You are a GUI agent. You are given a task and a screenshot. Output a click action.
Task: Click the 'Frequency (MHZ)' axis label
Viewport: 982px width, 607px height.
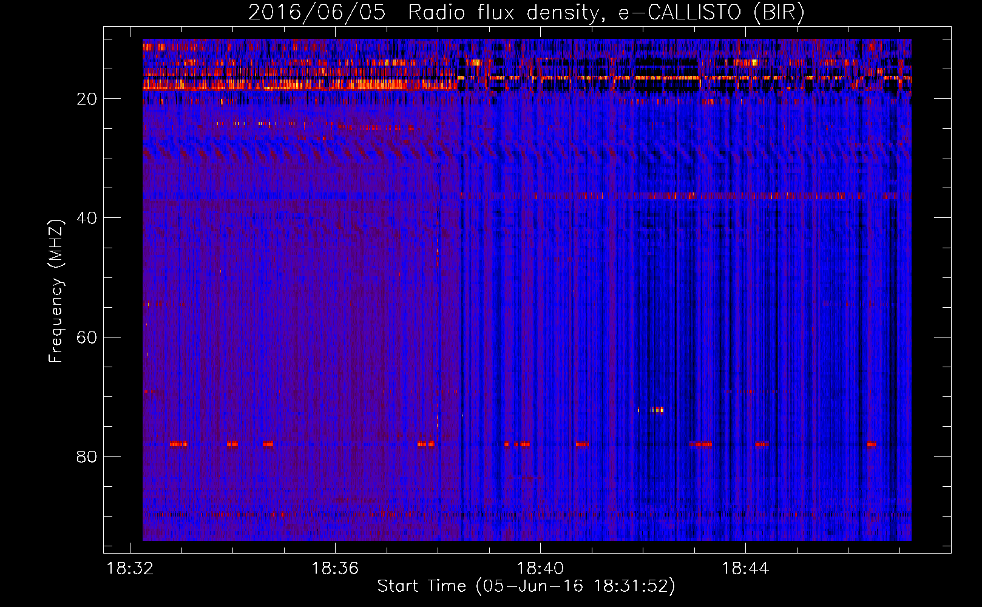[x=56, y=291]
